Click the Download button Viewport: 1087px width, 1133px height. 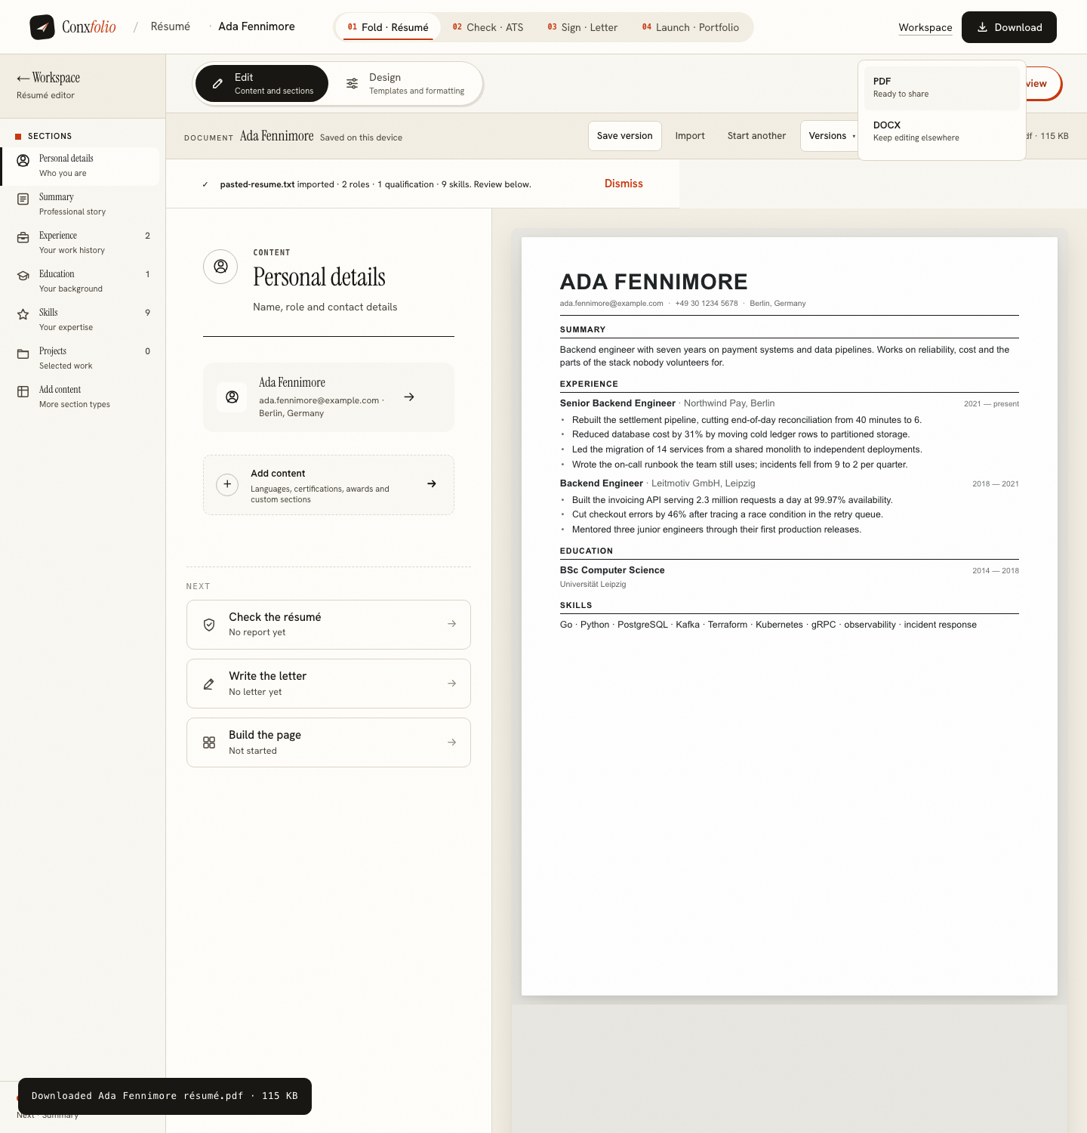[1009, 27]
